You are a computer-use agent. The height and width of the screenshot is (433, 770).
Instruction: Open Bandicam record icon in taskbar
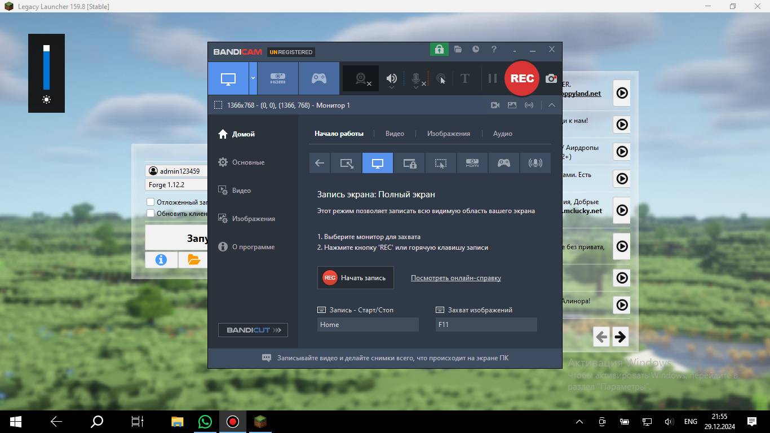[x=233, y=421]
